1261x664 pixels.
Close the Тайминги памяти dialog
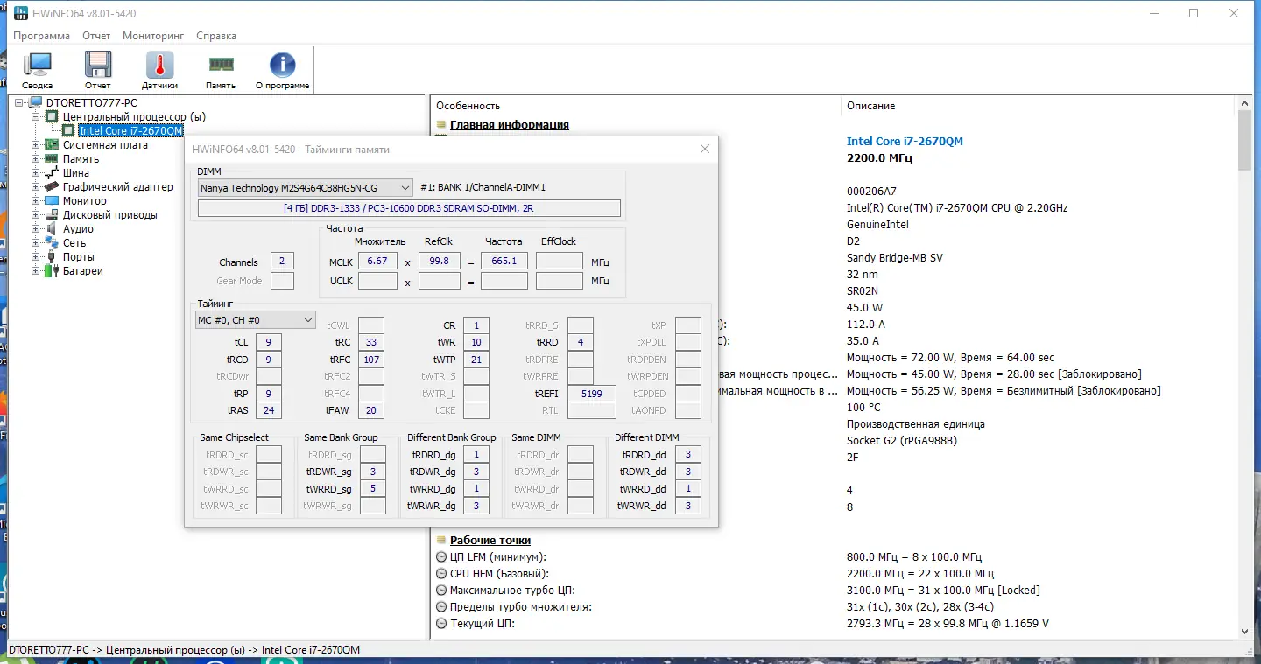point(705,150)
